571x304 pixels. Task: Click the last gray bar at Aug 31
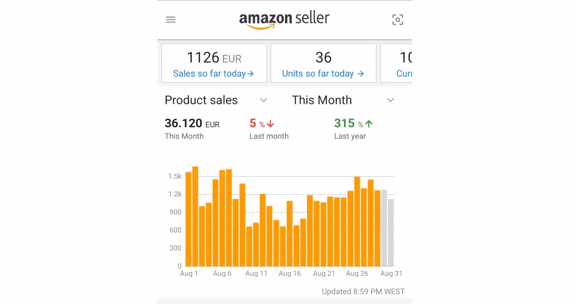click(391, 233)
